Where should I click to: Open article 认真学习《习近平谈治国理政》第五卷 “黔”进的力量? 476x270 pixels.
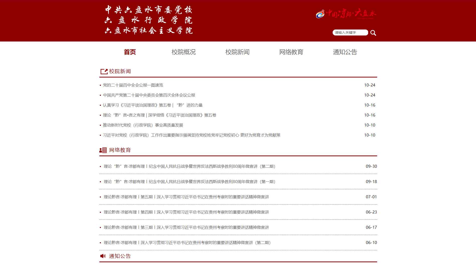pos(153,105)
